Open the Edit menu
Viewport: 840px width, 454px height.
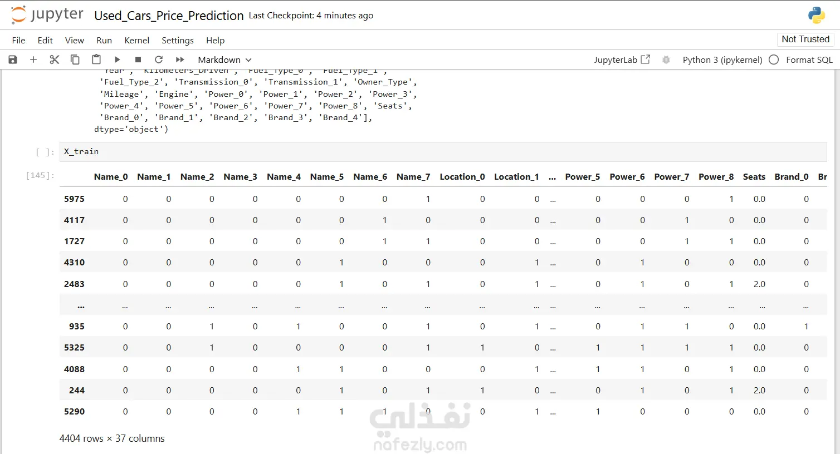pos(45,40)
